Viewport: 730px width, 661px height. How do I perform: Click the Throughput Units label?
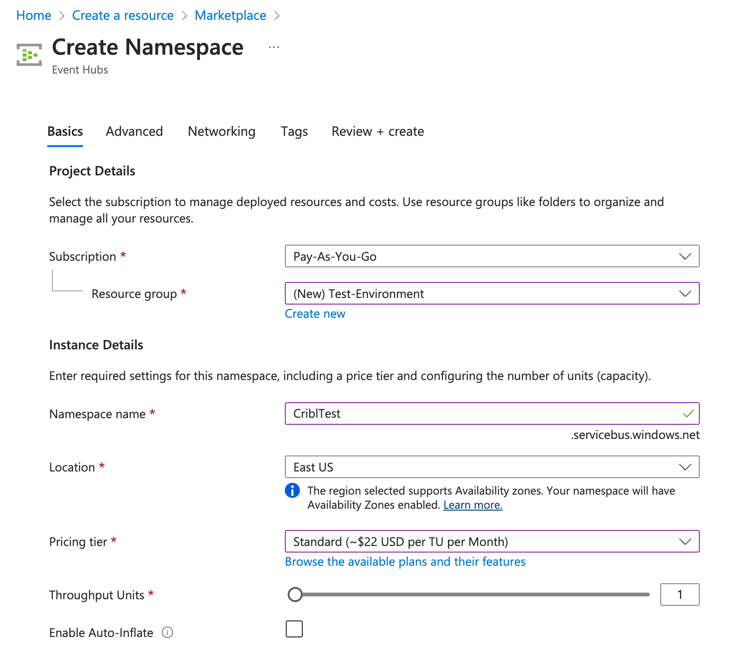click(97, 595)
